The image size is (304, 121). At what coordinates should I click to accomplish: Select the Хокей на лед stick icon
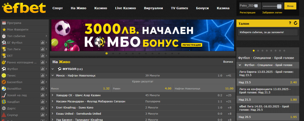4,95
